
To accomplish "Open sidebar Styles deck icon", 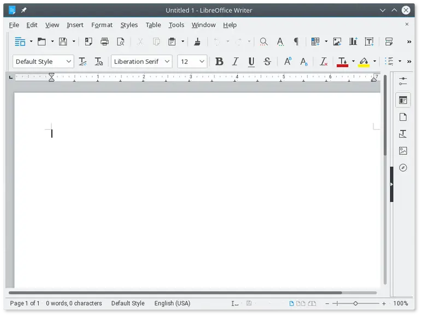I will pos(403,134).
